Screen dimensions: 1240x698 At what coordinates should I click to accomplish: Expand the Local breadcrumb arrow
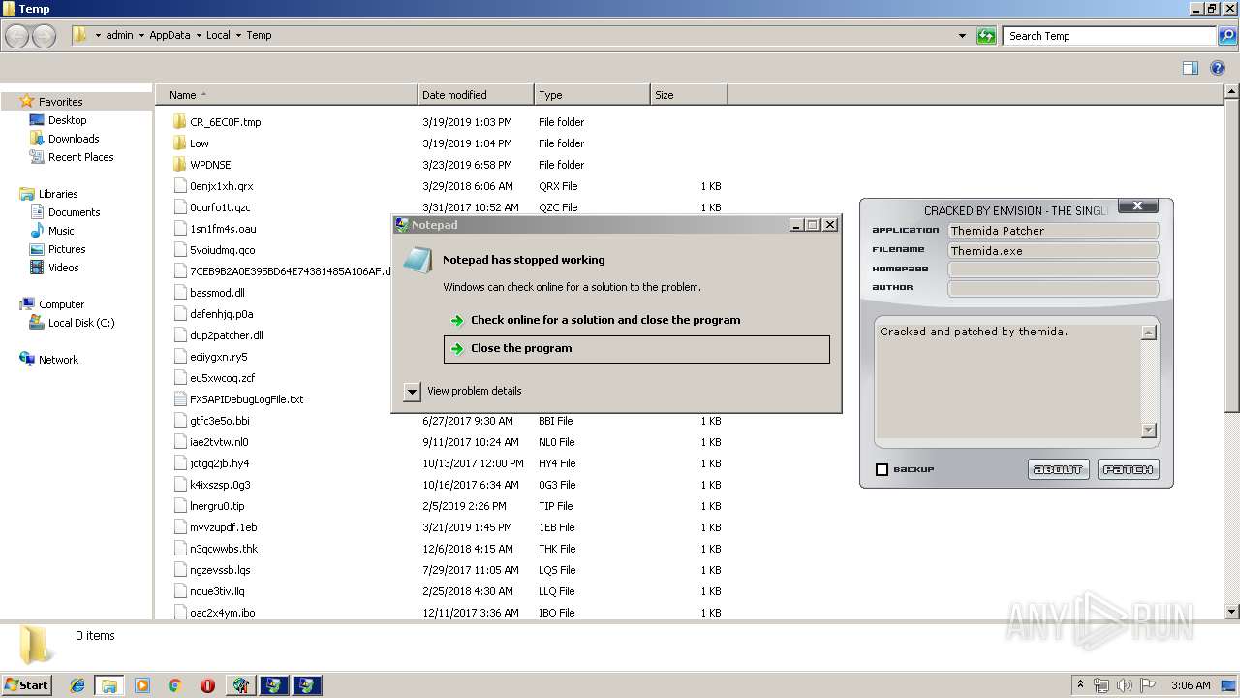pos(238,36)
